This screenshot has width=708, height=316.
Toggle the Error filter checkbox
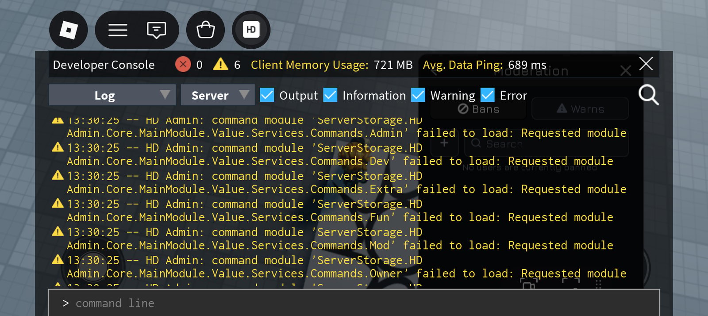[487, 95]
